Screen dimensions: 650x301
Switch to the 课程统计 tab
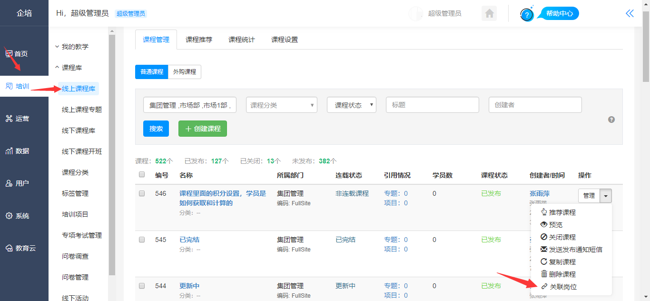point(241,40)
